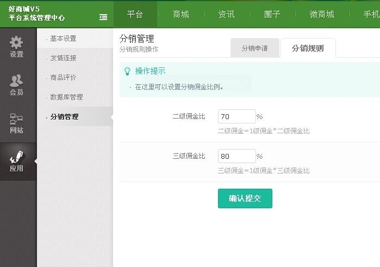The width and height of the screenshot is (380, 267).
Task: Click the 确认提交 submit button
Action: 245,198
